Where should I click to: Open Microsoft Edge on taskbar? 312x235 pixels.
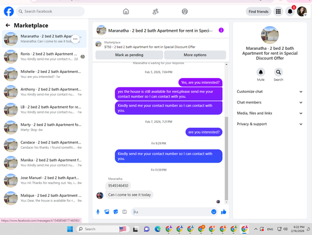(158, 229)
